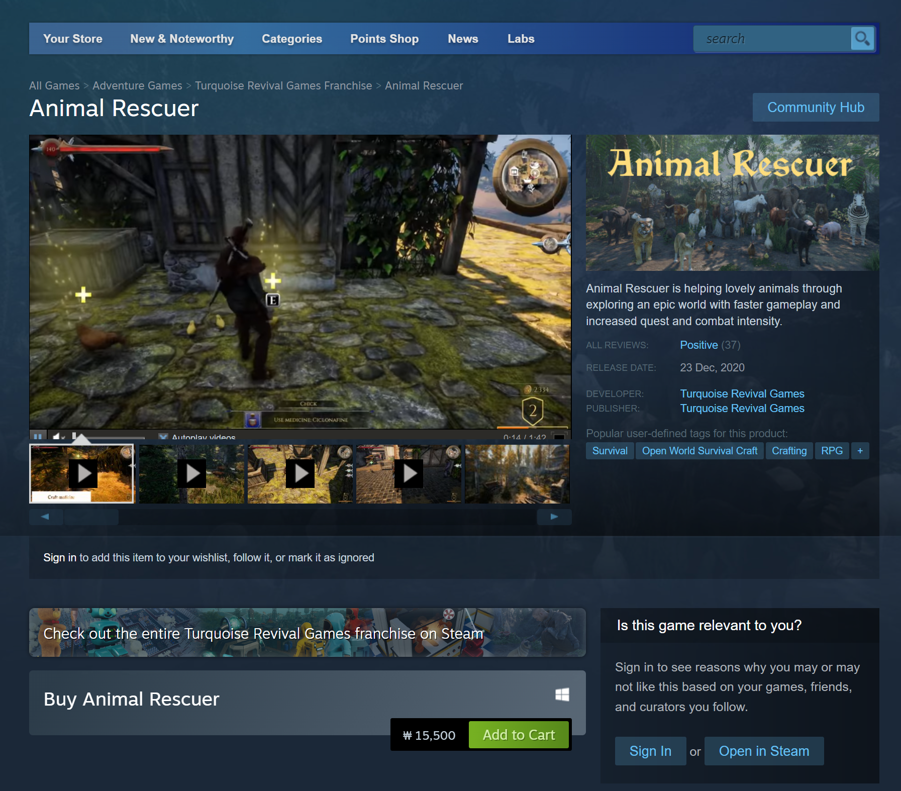The image size is (901, 791).
Task: Click the left arrow of thumbnail strip
Action: pyautogui.click(x=46, y=517)
